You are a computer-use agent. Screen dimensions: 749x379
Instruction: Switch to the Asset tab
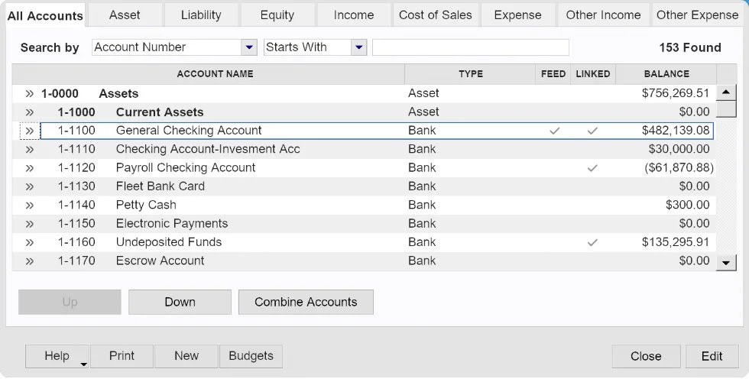(x=125, y=15)
